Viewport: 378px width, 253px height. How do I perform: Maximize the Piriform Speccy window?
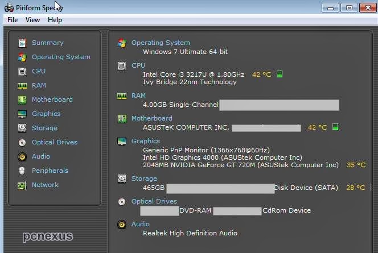[349, 8]
